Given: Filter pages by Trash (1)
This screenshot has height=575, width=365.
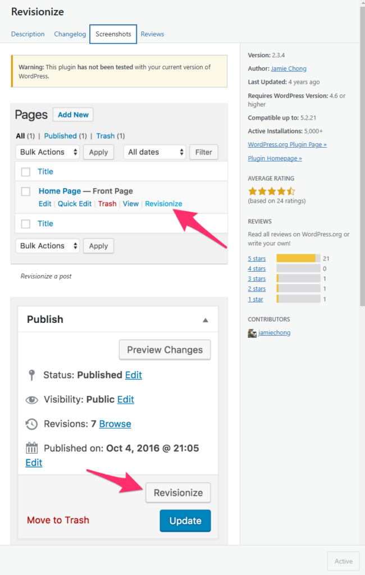Looking at the screenshot, I should [111, 136].
